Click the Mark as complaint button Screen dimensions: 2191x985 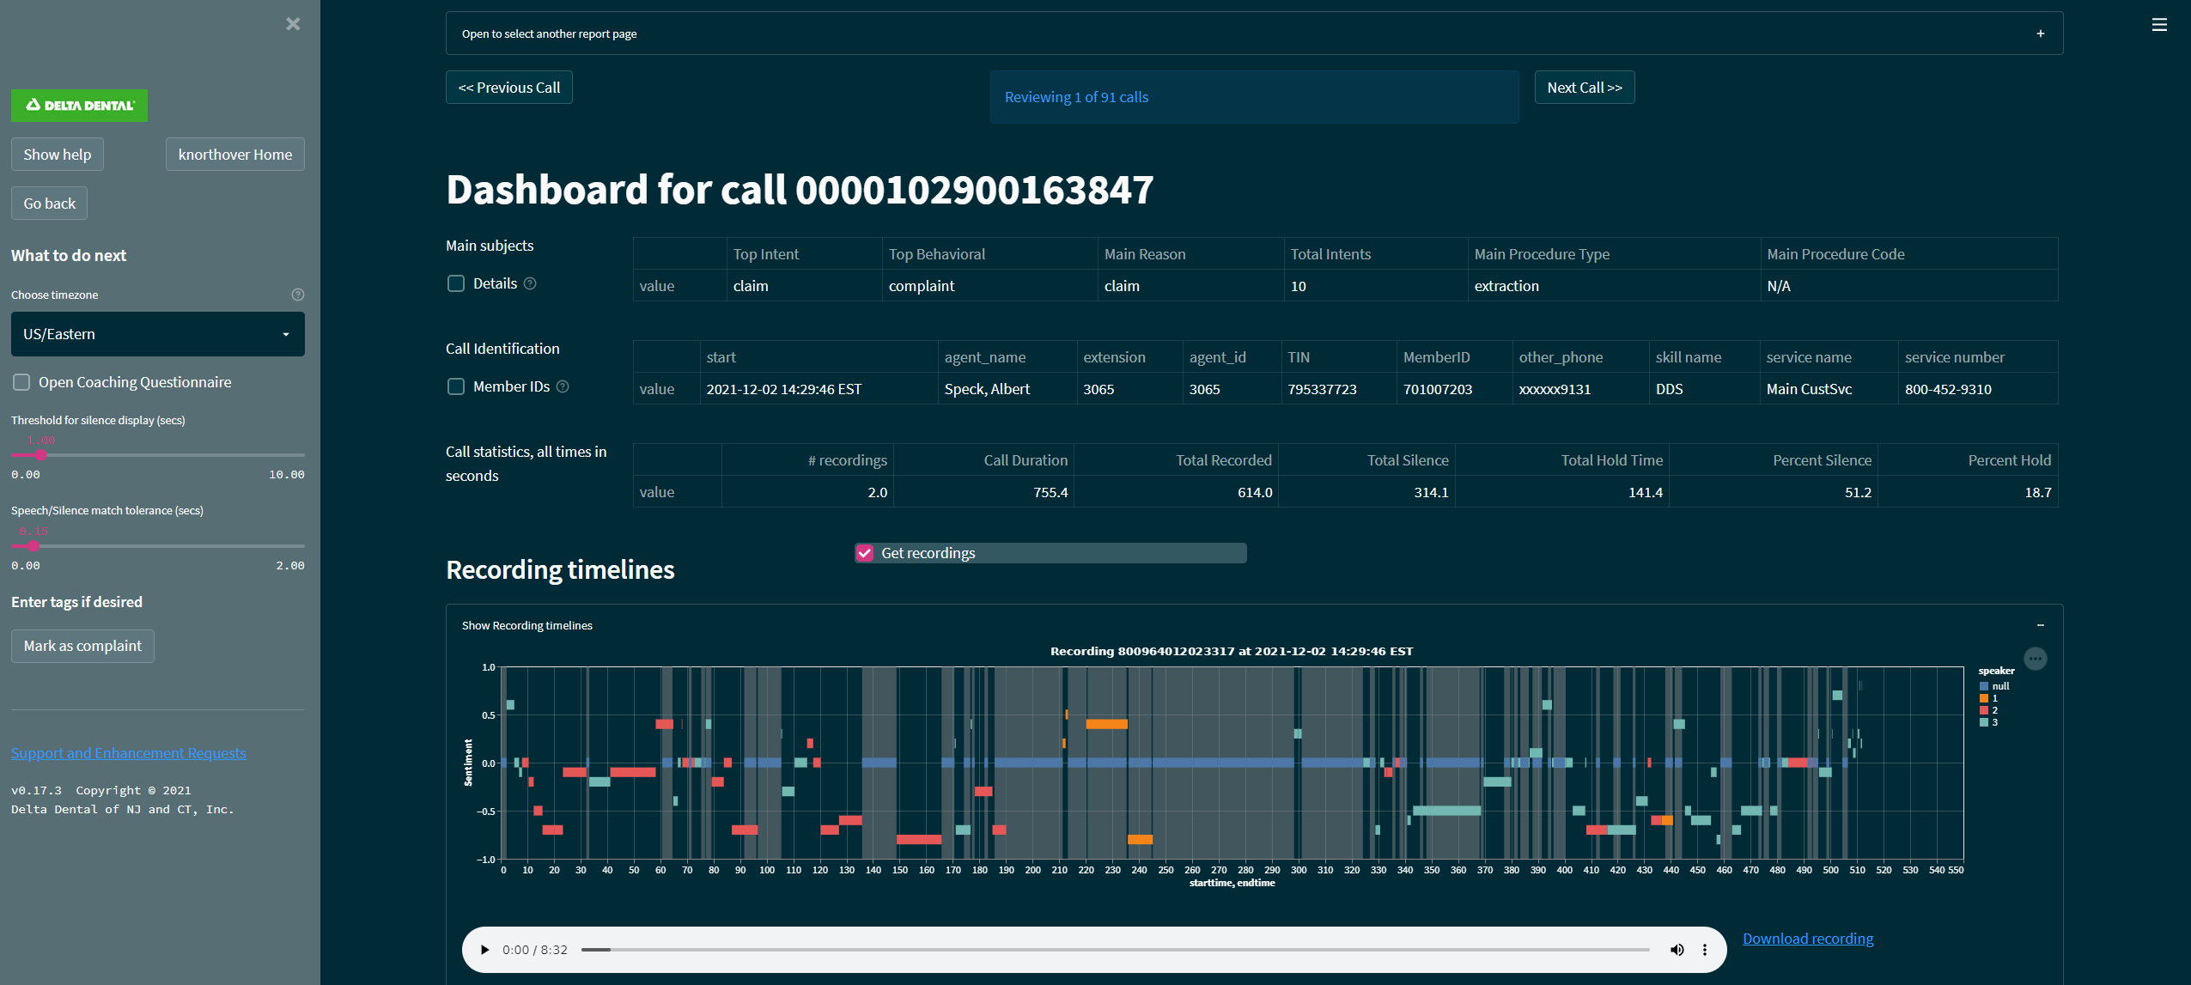[82, 645]
